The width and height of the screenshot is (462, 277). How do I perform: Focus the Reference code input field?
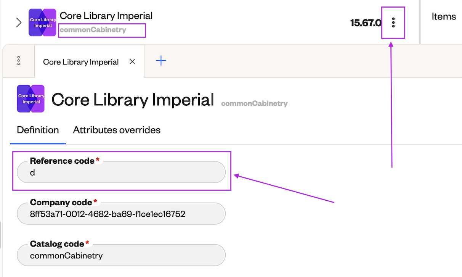point(121,172)
